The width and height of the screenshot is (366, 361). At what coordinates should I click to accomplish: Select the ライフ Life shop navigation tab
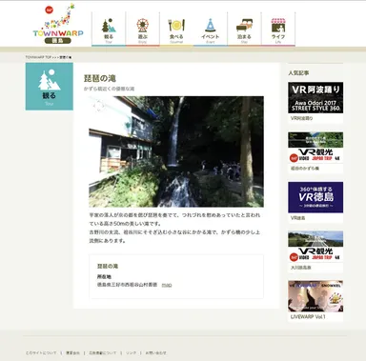278,30
